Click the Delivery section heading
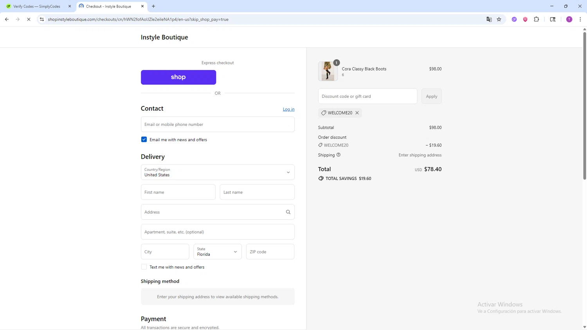 tap(153, 156)
